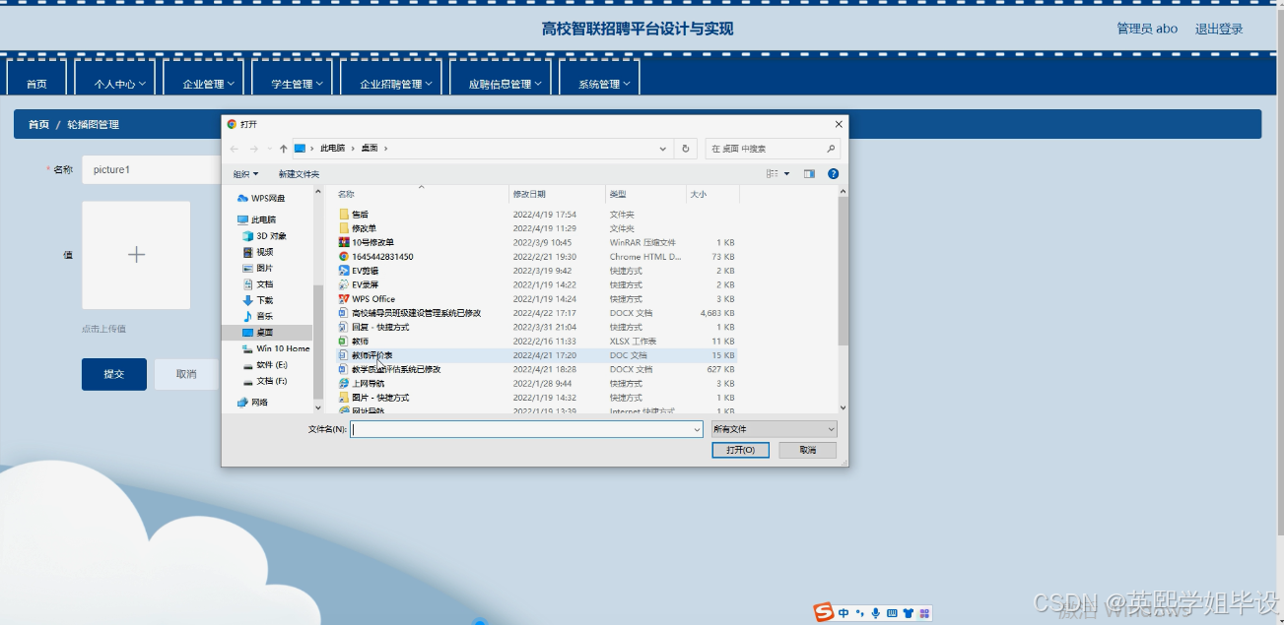Open the recent locations dropdown arrow
This screenshot has height=625, width=1284.
click(269, 149)
